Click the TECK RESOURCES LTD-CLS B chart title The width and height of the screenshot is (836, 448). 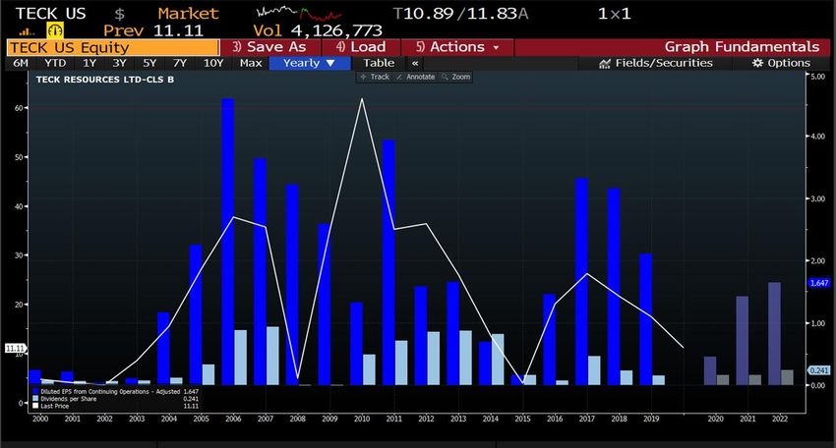(x=105, y=80)
